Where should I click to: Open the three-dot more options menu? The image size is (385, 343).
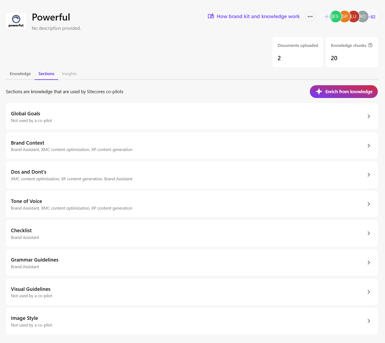(310, 17)
